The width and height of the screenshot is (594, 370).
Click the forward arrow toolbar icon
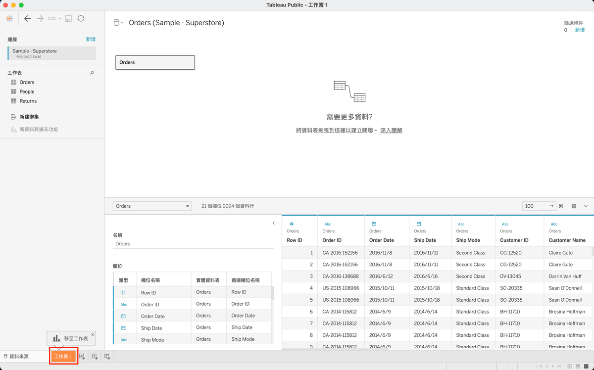tap(41, 18)
